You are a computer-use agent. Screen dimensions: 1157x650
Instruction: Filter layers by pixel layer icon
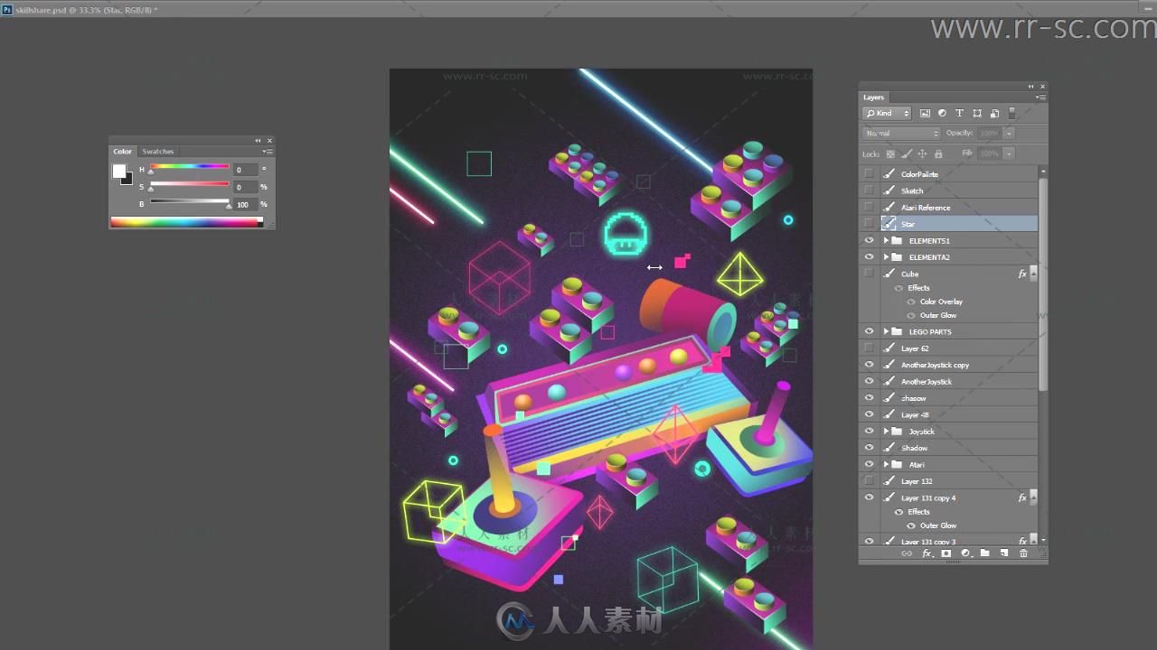click(925, 114)
